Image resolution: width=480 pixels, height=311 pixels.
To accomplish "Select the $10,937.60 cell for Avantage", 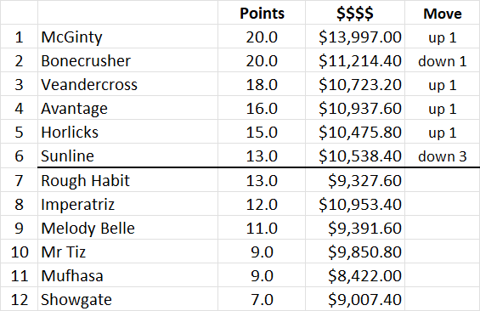I will 355,109.
